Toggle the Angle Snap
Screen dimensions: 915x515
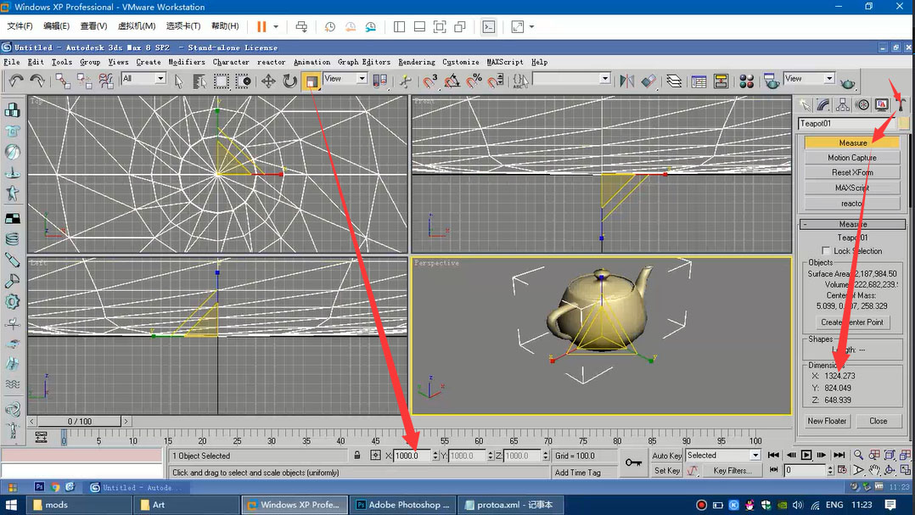click(452, 81)
